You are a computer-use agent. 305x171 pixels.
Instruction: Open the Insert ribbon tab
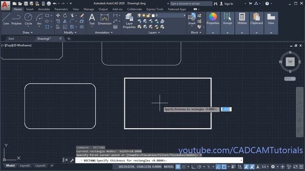point(30,9)
